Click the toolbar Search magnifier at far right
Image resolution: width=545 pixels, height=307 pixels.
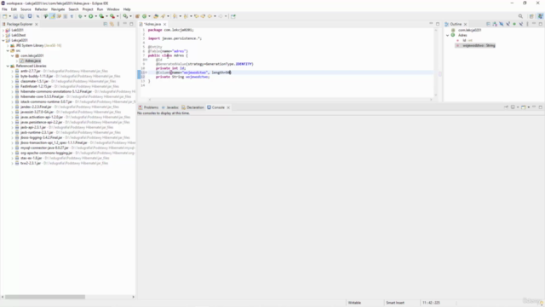tap(520, 16)
